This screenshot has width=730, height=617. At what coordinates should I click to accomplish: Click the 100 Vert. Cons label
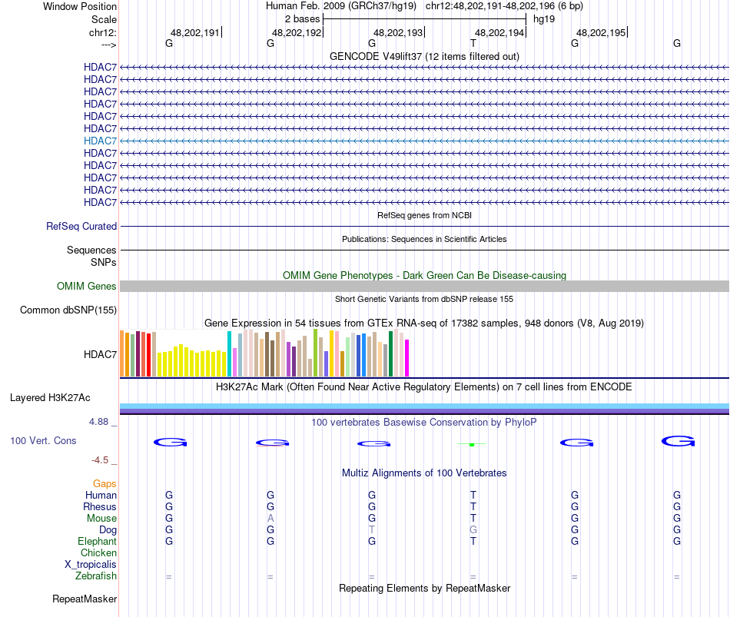(x=43, y=440)
